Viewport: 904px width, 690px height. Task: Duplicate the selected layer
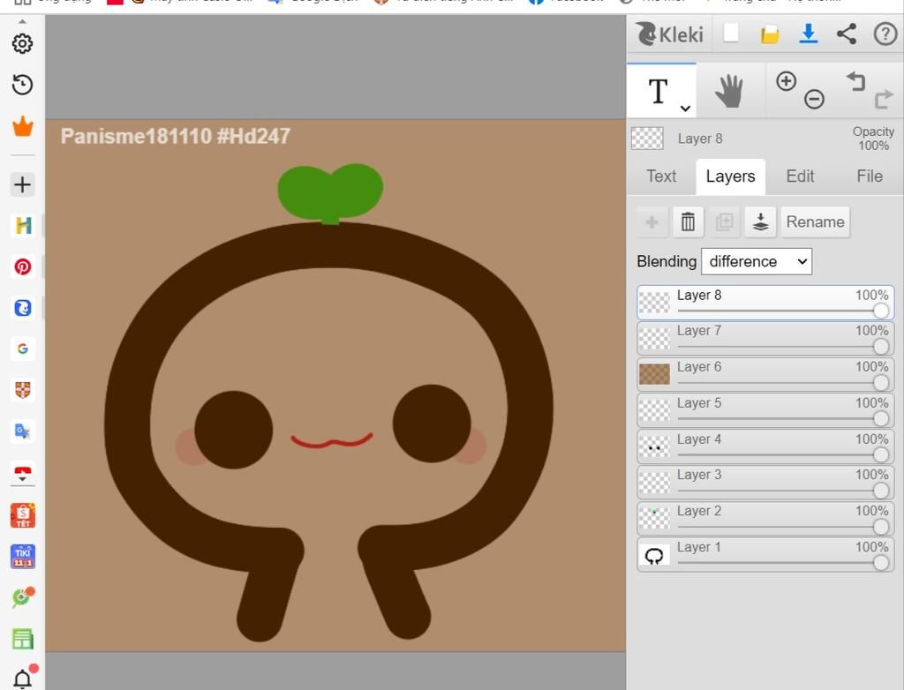tap(724, 222)
